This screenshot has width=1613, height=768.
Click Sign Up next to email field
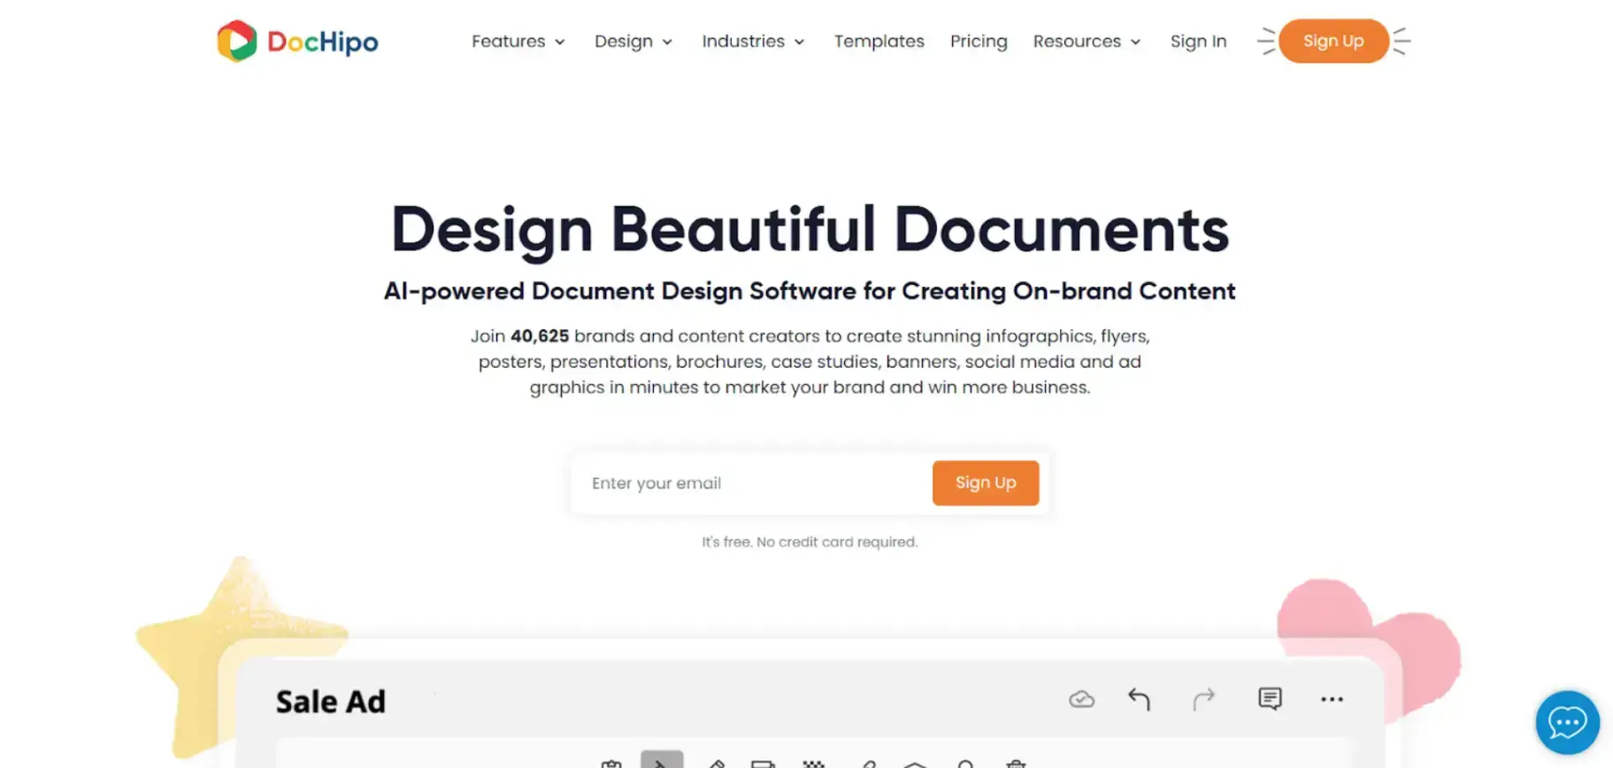985,483
